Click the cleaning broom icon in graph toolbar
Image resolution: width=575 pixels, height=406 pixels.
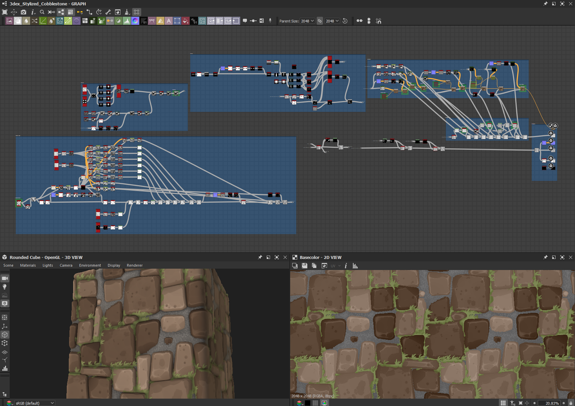coord(127,12)
